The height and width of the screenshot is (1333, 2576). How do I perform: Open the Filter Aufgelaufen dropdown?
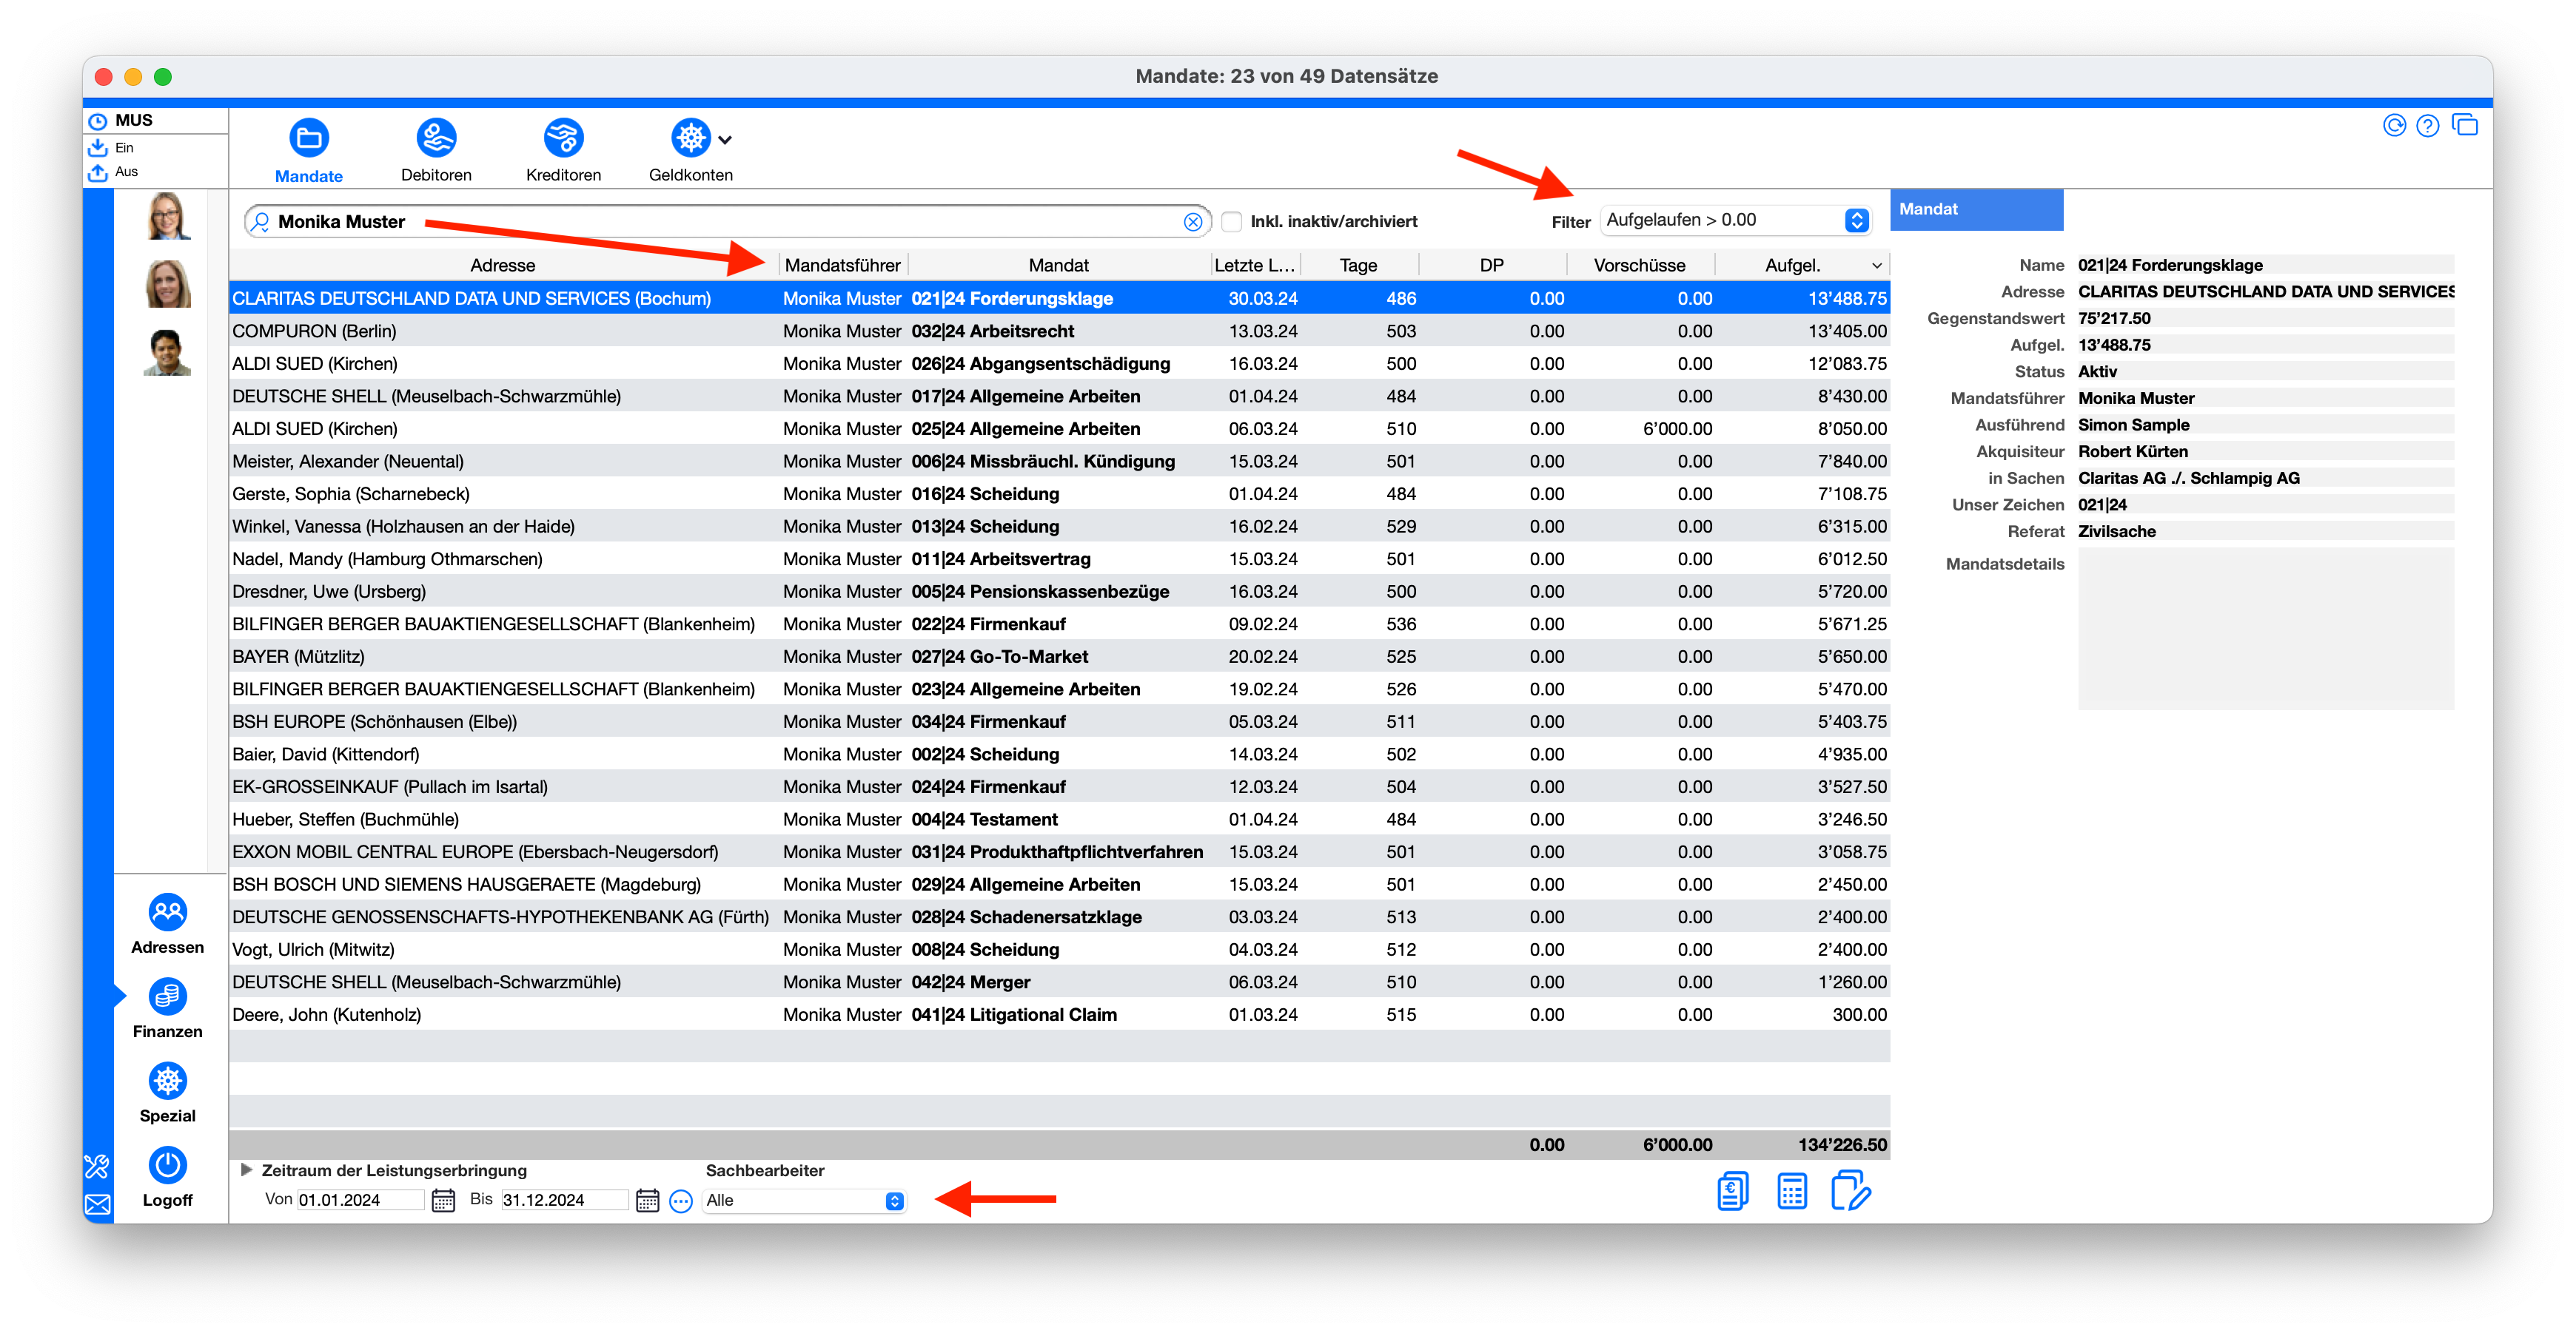click(x=1736, y=220)
